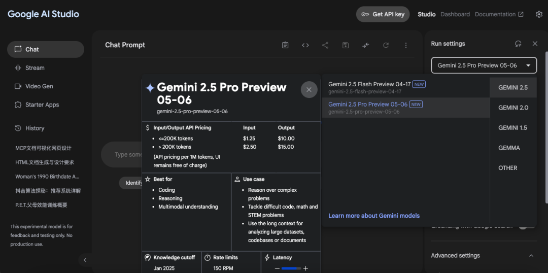Click the clear chat refresh icon
Image resolution: width=548 pixels, height=273 pixels.
(x=386, y=45)
